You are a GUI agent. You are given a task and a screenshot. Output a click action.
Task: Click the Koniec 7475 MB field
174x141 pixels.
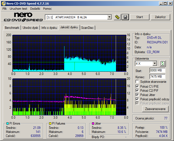pyautogui.click(x=158, y=77)
